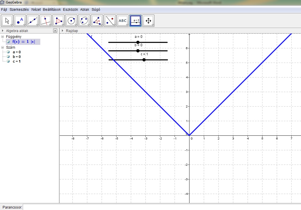
Task: Click the Rajzlap panel title
Action: tap(72, 31)
